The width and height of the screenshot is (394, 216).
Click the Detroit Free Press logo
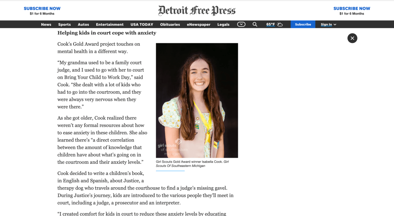pos(197,10)
